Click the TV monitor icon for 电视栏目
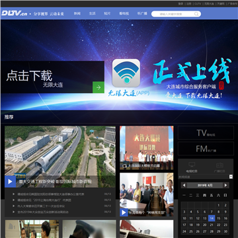Image resolution: width=238 pixels, height=238 pixels. (192, 165)
